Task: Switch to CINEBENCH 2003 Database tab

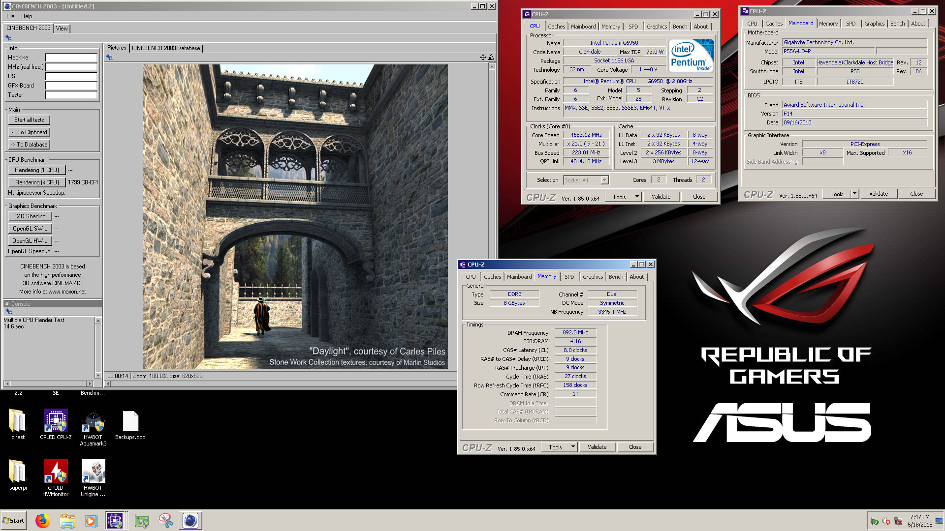Action: [166, 48]
